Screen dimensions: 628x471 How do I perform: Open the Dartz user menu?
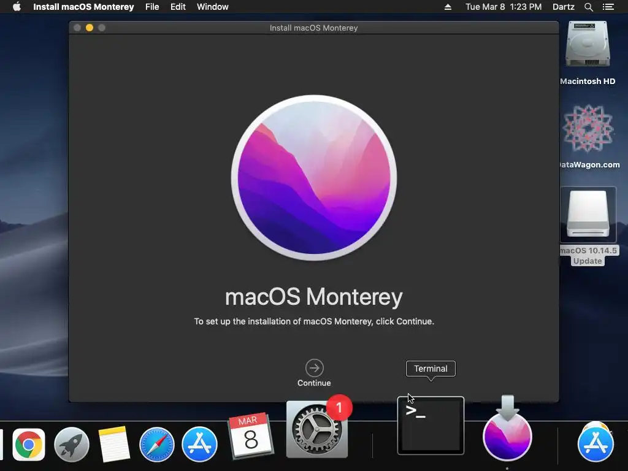(x=564, y=7)
